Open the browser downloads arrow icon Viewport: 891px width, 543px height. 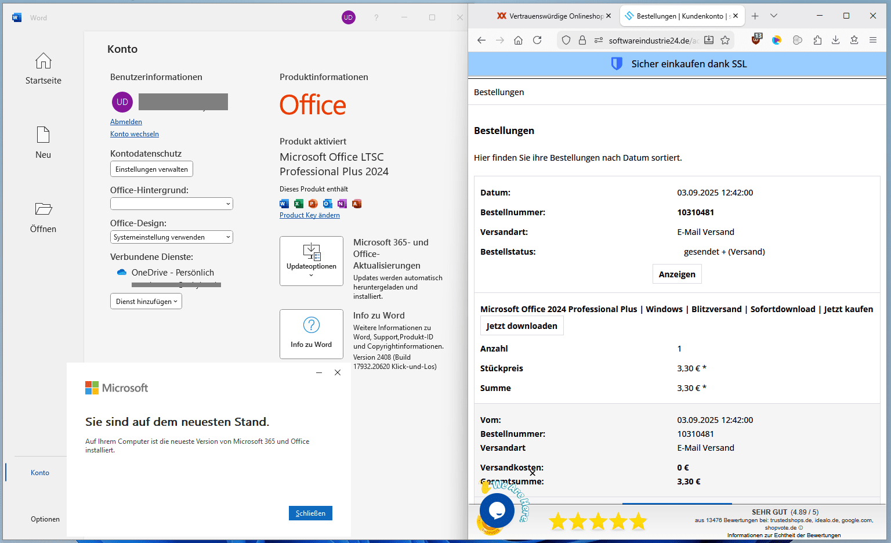point(835,40)
